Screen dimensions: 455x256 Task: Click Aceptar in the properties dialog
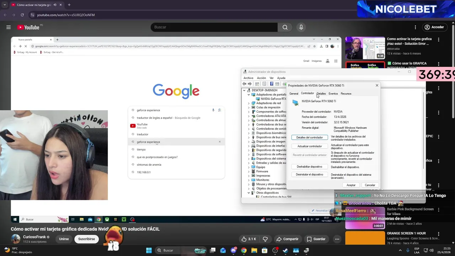[x=351, y=185]
